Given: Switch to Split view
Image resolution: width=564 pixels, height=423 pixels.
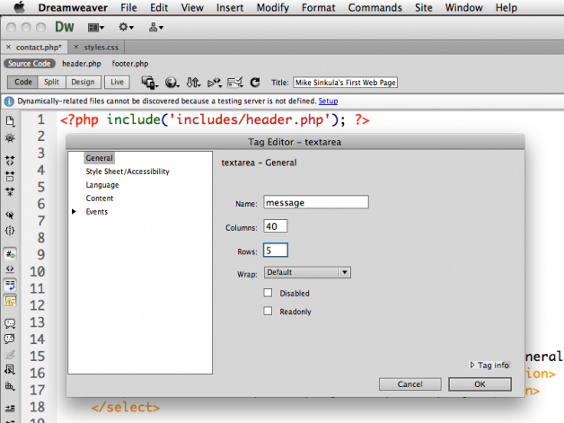Looking at the screenshot, I should point(51,82).
